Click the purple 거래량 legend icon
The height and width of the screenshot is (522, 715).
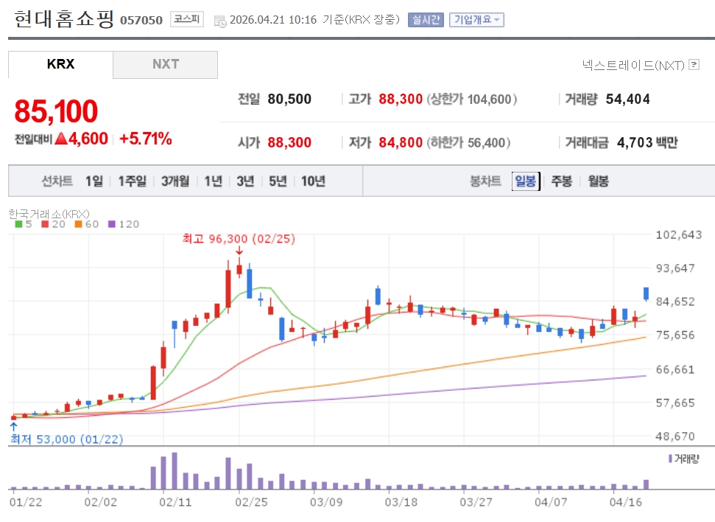pyautogui.click(x=669, y=458)
